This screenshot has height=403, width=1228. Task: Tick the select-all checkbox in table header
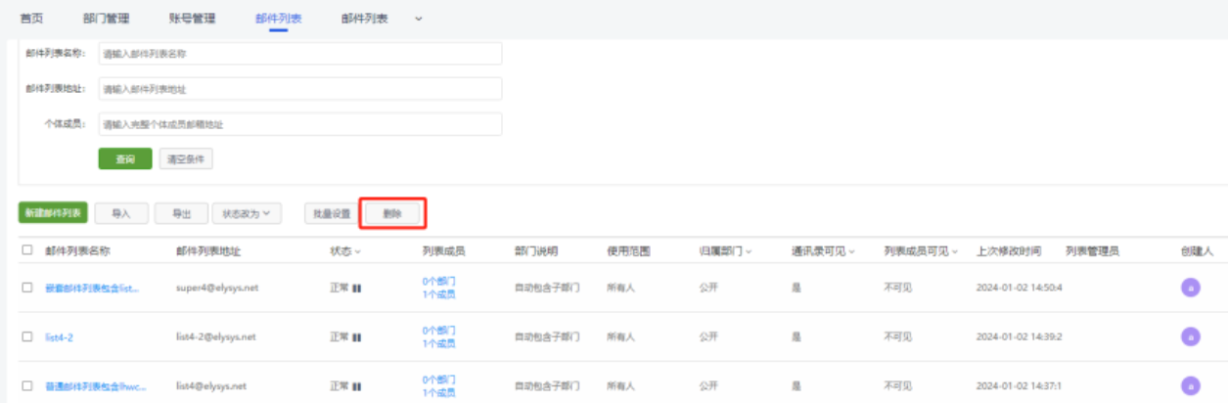(x=27, y=250)
